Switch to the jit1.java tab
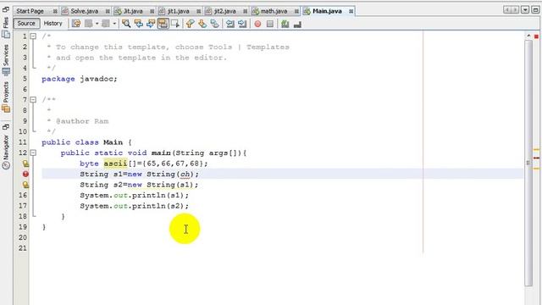 point(179,11)
